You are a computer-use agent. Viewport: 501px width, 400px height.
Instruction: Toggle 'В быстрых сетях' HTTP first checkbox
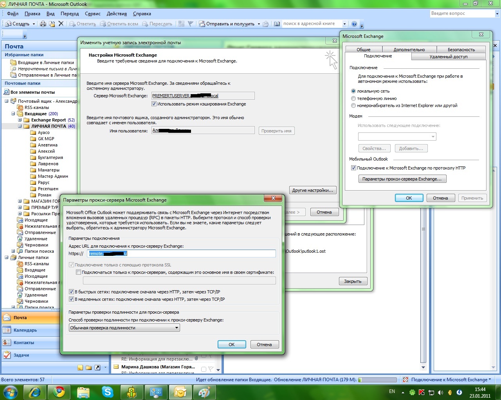(x=71, y=292)
